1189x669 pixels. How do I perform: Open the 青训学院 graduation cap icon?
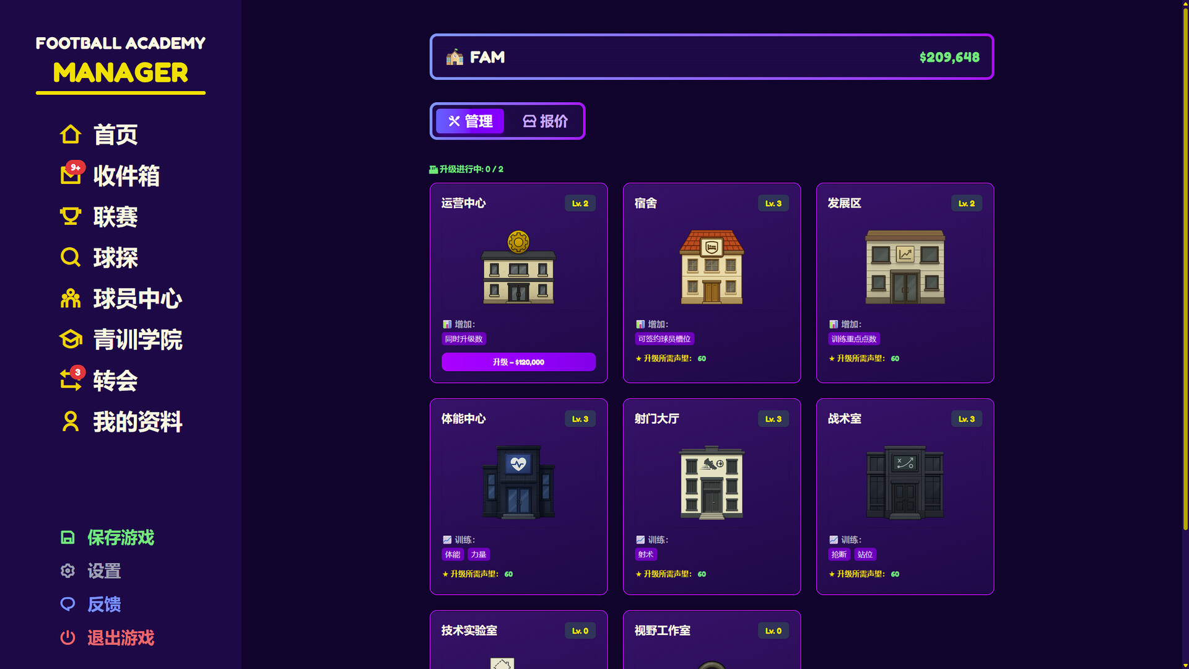(71, 339)
